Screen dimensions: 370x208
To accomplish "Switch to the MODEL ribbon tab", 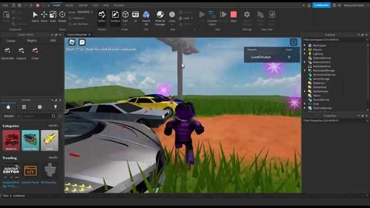I will click(x=69, y=5).
